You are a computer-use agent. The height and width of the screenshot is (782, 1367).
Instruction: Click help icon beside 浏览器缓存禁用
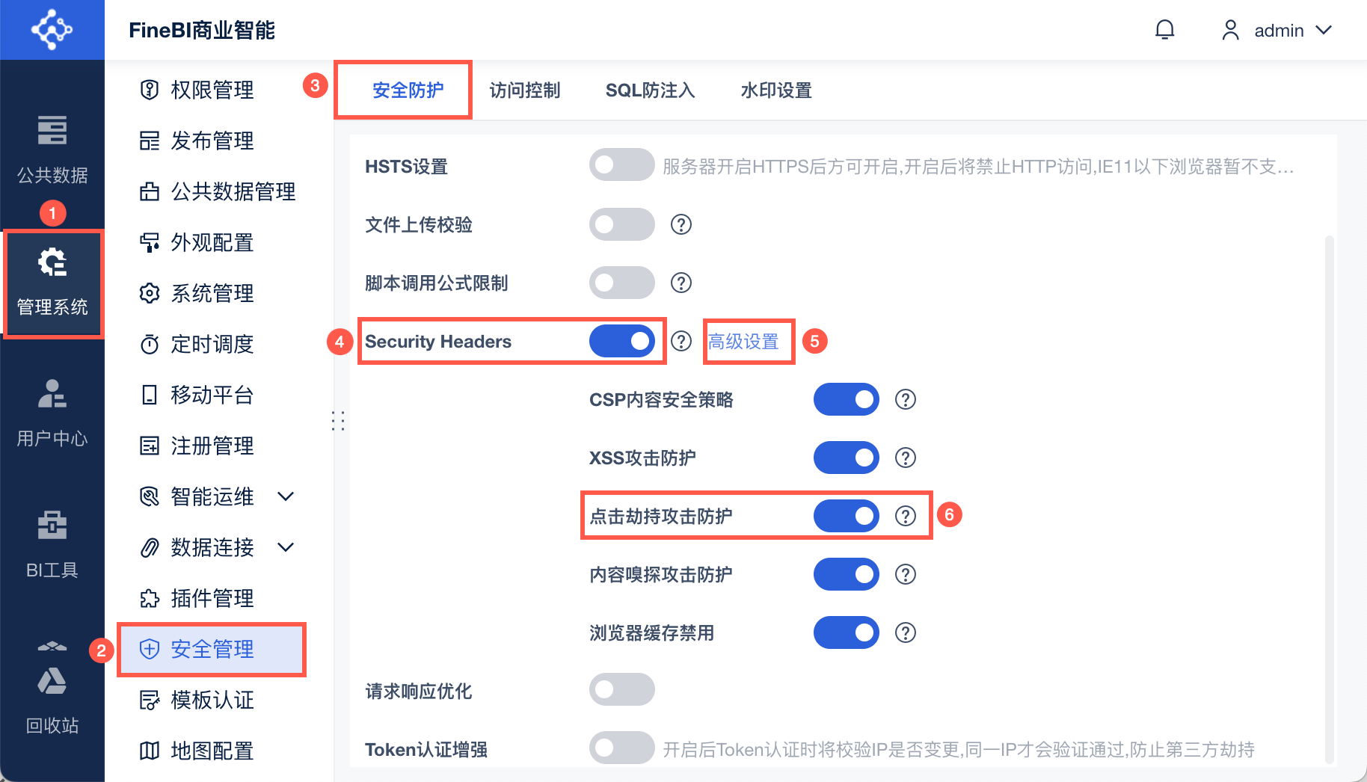coord(905,632)
